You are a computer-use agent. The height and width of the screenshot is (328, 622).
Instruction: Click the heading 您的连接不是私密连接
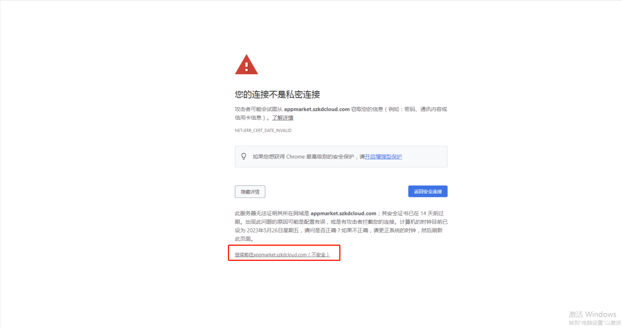(x=277, y=95)
